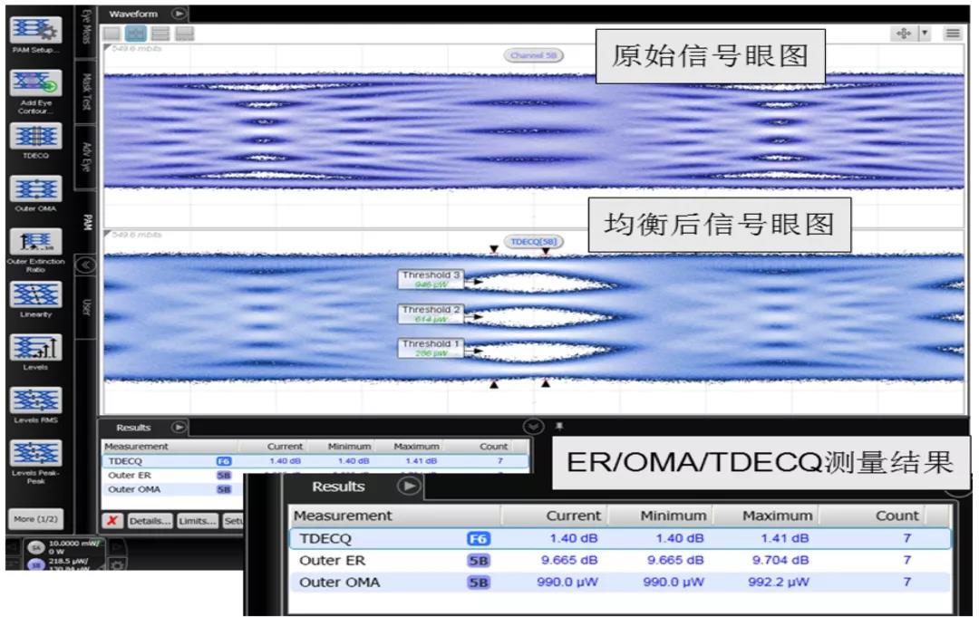979x617 pixels.
Task: Delete measurement using the red X button
Action: (x=111, y=521)
